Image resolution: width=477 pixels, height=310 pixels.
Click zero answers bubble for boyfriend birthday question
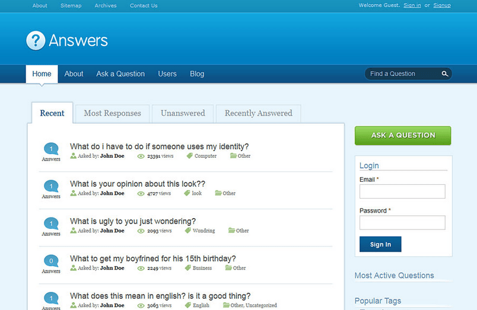tap(51, 261)
